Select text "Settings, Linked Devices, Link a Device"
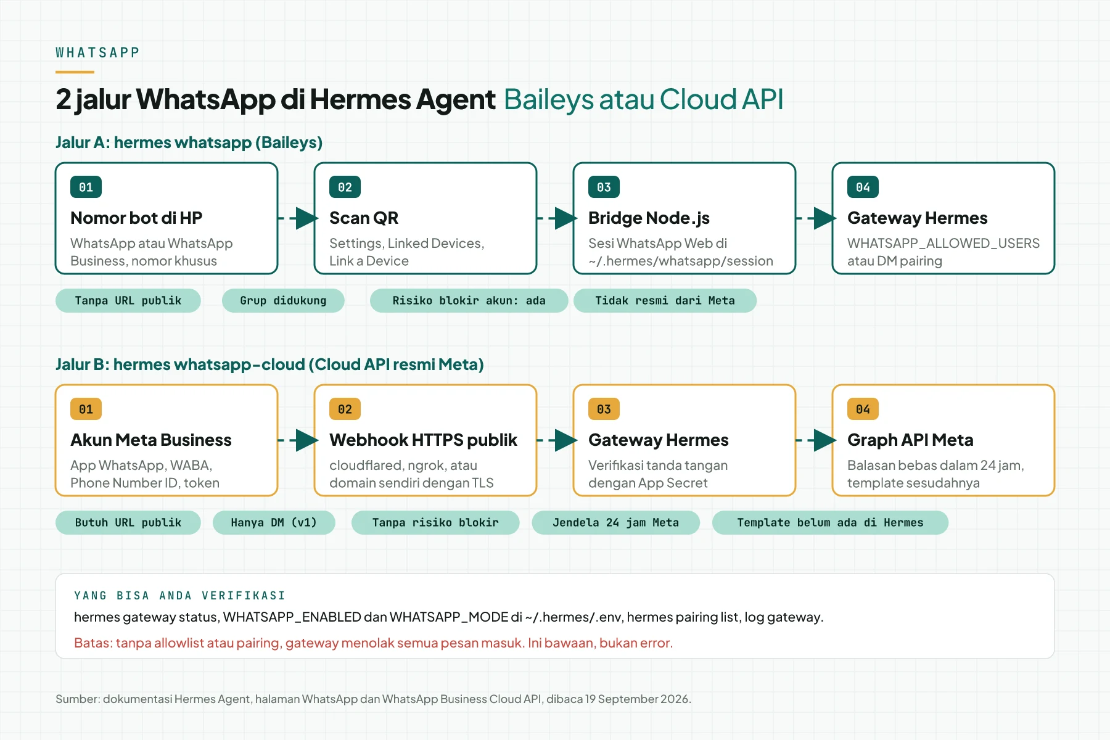Screen dimensions: 1110x740 [407, 252]
